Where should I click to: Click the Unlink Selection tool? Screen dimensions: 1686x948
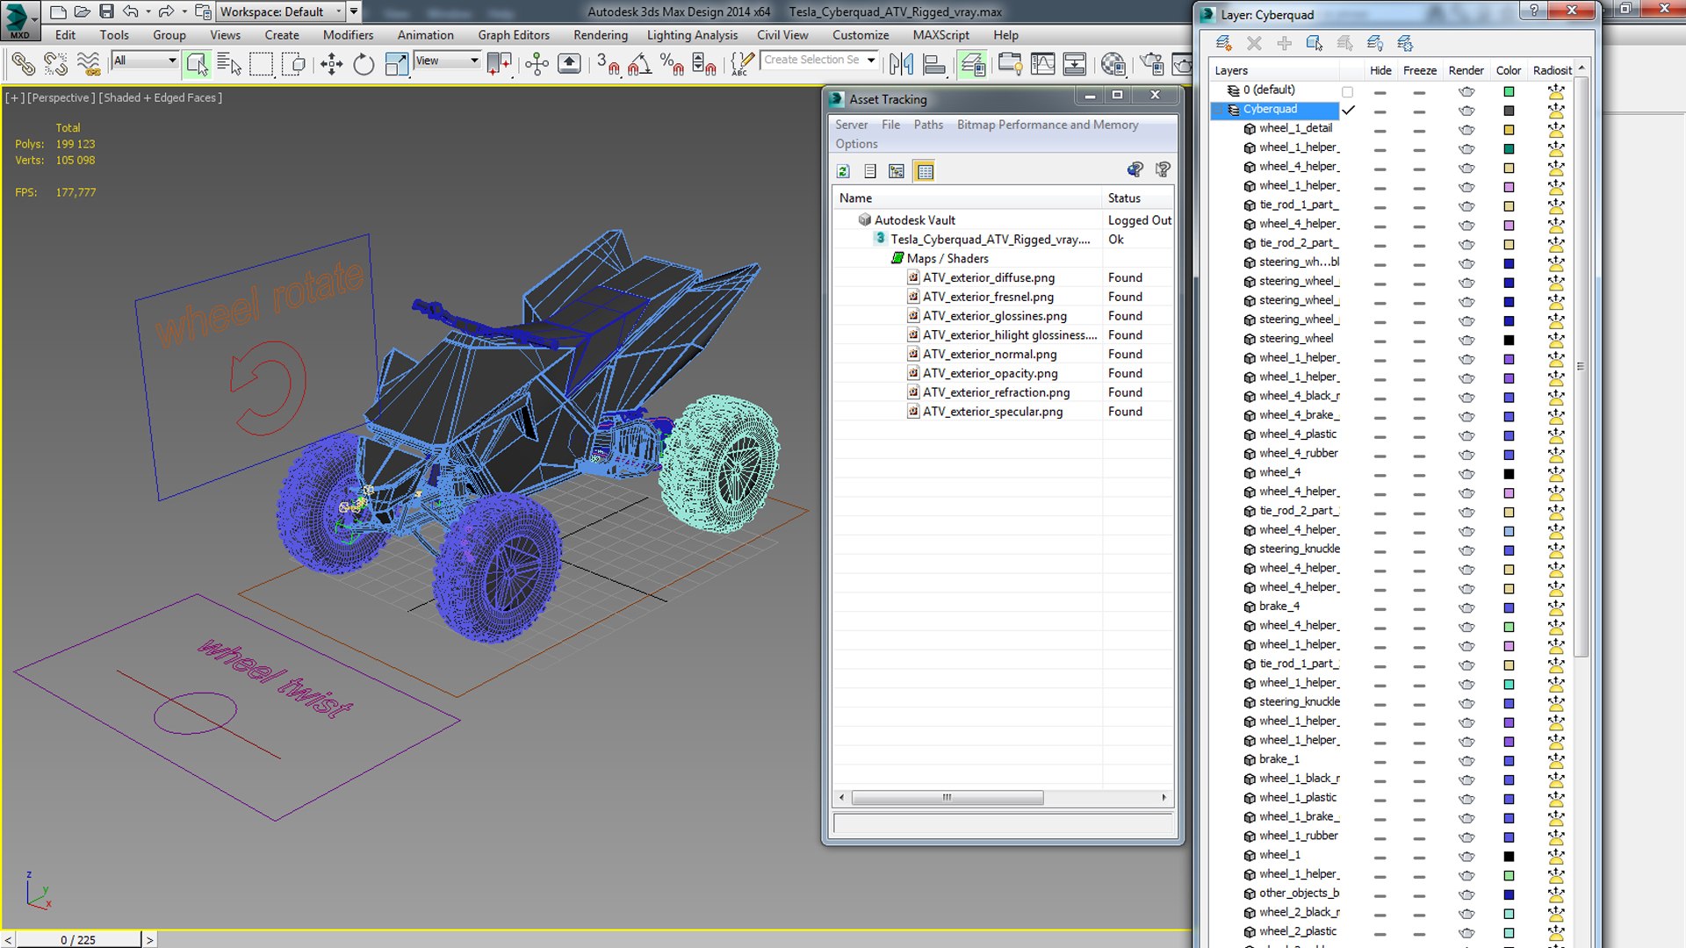[55, 64]
